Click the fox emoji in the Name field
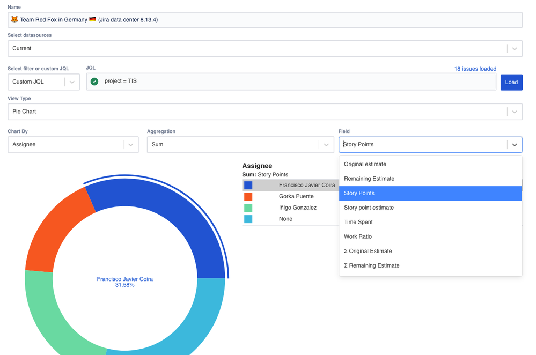Viewport: 536px width, 355px height. pyautogui.click(x=14, y=19)
